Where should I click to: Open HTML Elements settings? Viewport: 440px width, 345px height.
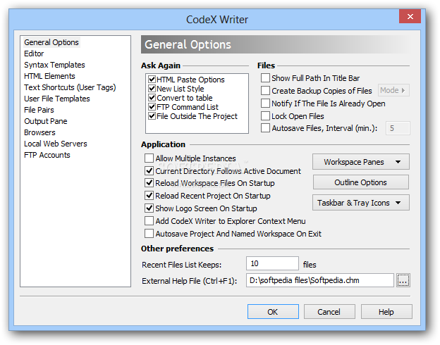coord(49,76)
